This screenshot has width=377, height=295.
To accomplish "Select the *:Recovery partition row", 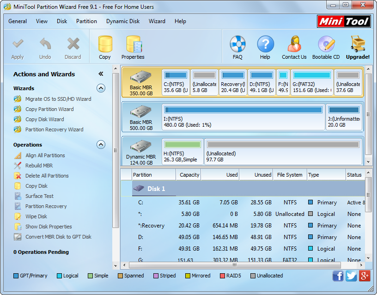I will [243, 226].
